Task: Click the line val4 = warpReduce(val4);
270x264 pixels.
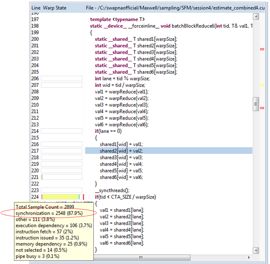Action: pos(121,111)
